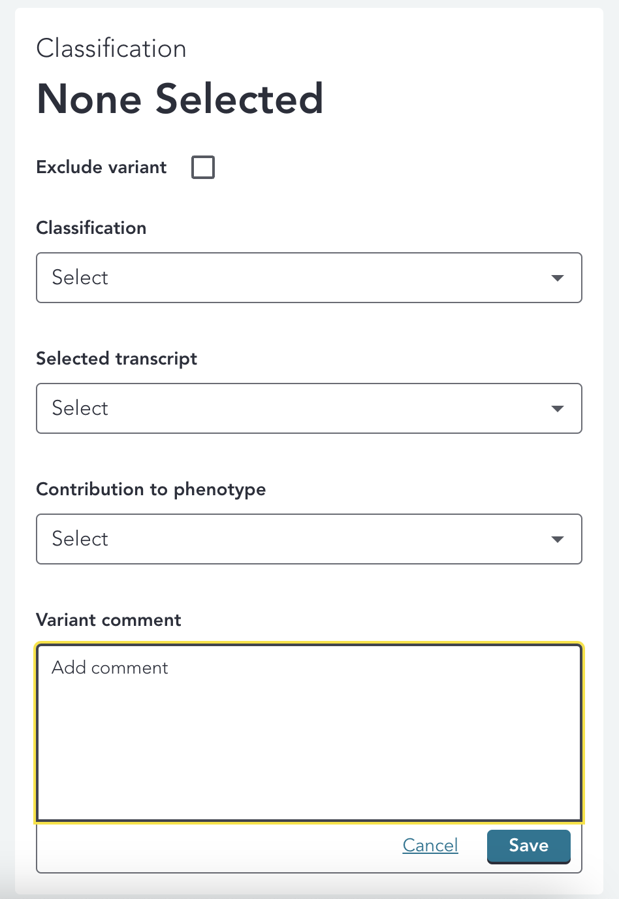Click the Add comment placeholder text
This screenshot has height=899, width=619.
[x=110, y=668]
